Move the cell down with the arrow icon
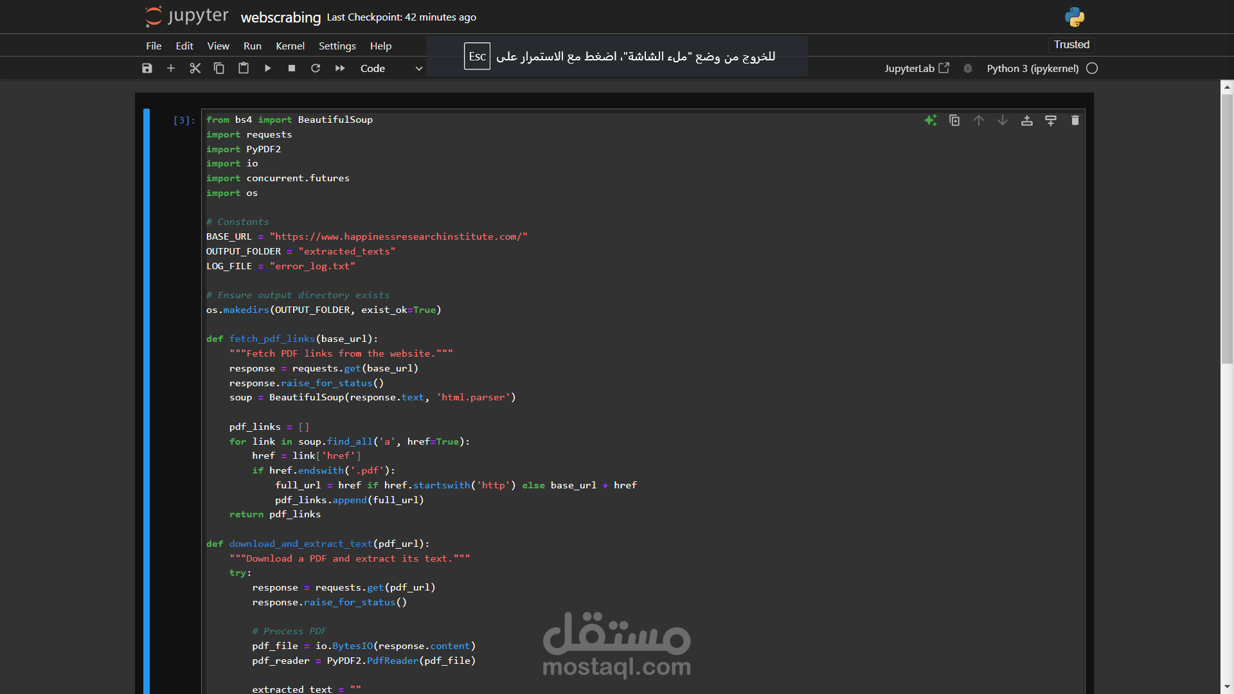The image size is (1234, 694). (x=1003, y=120)
